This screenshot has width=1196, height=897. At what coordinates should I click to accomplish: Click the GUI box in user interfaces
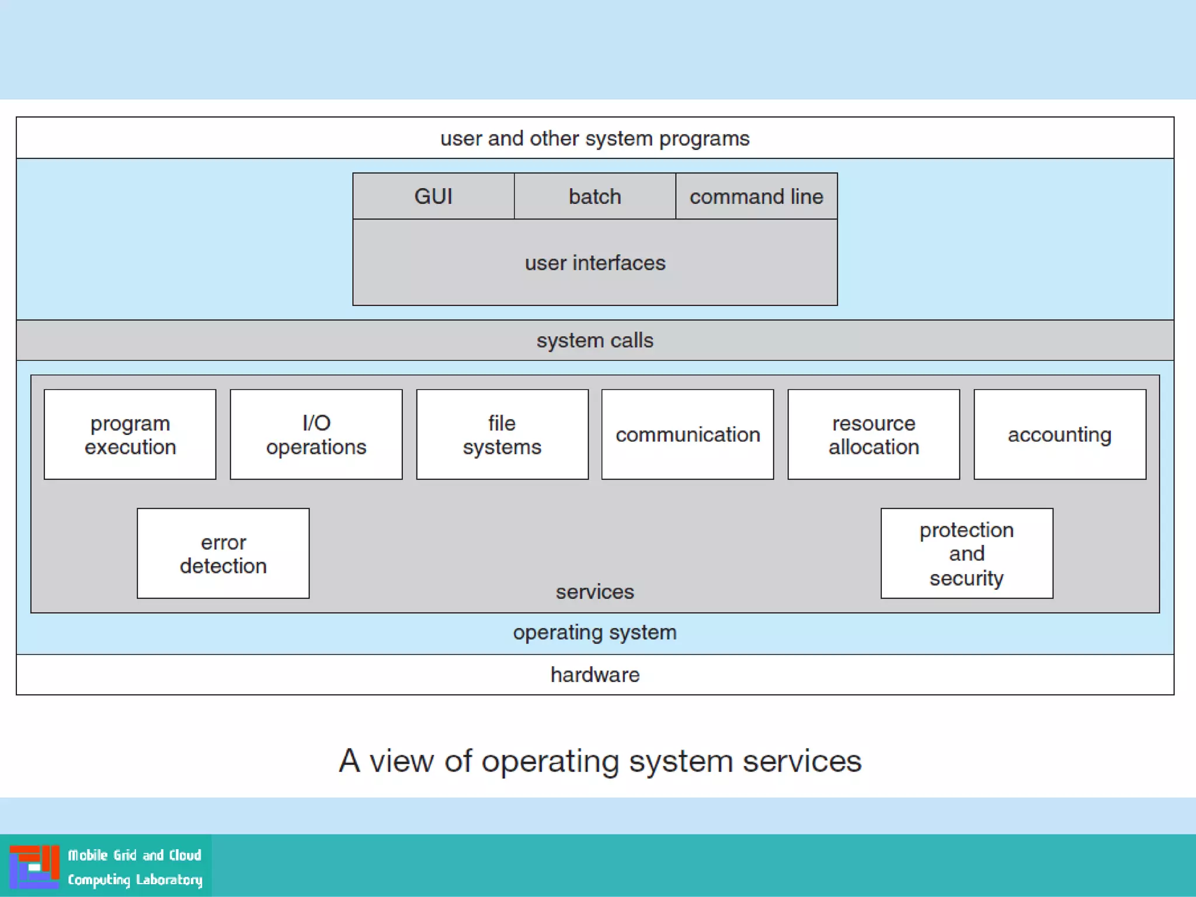(433, 196)
